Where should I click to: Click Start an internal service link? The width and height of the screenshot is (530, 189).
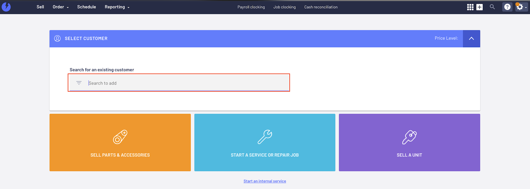[265, 181]
